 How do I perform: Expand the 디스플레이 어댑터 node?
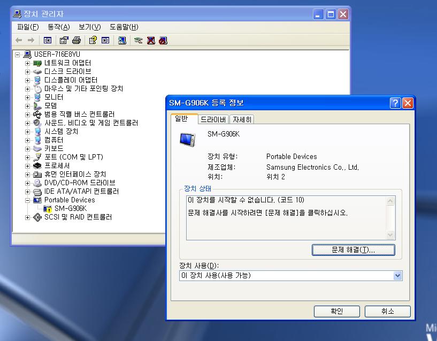(x=27, y=80)
